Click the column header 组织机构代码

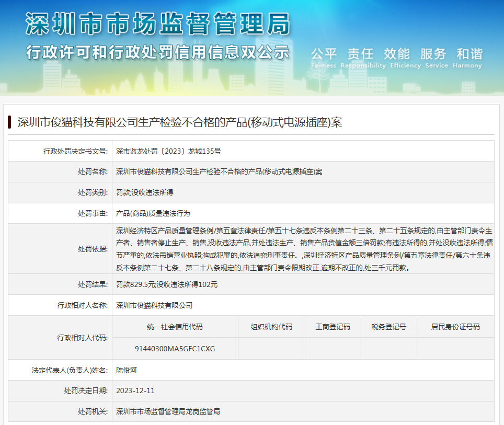point(272,327)
